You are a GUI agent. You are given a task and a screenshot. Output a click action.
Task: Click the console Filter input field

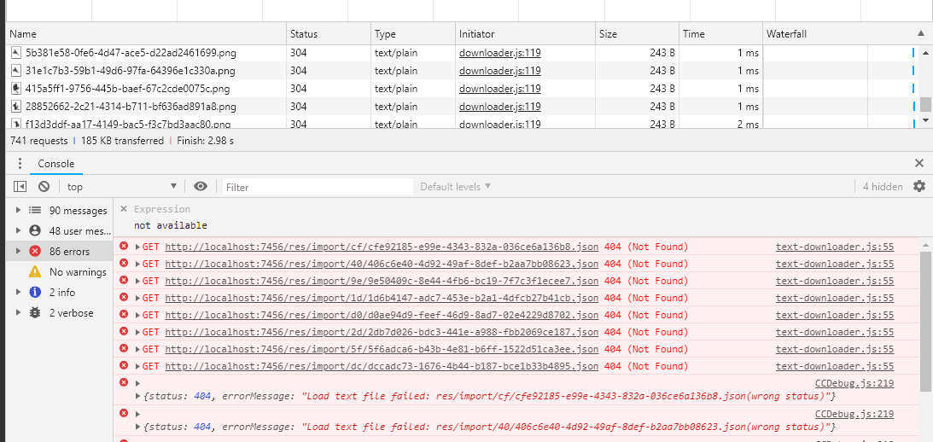tap(318, 187)
